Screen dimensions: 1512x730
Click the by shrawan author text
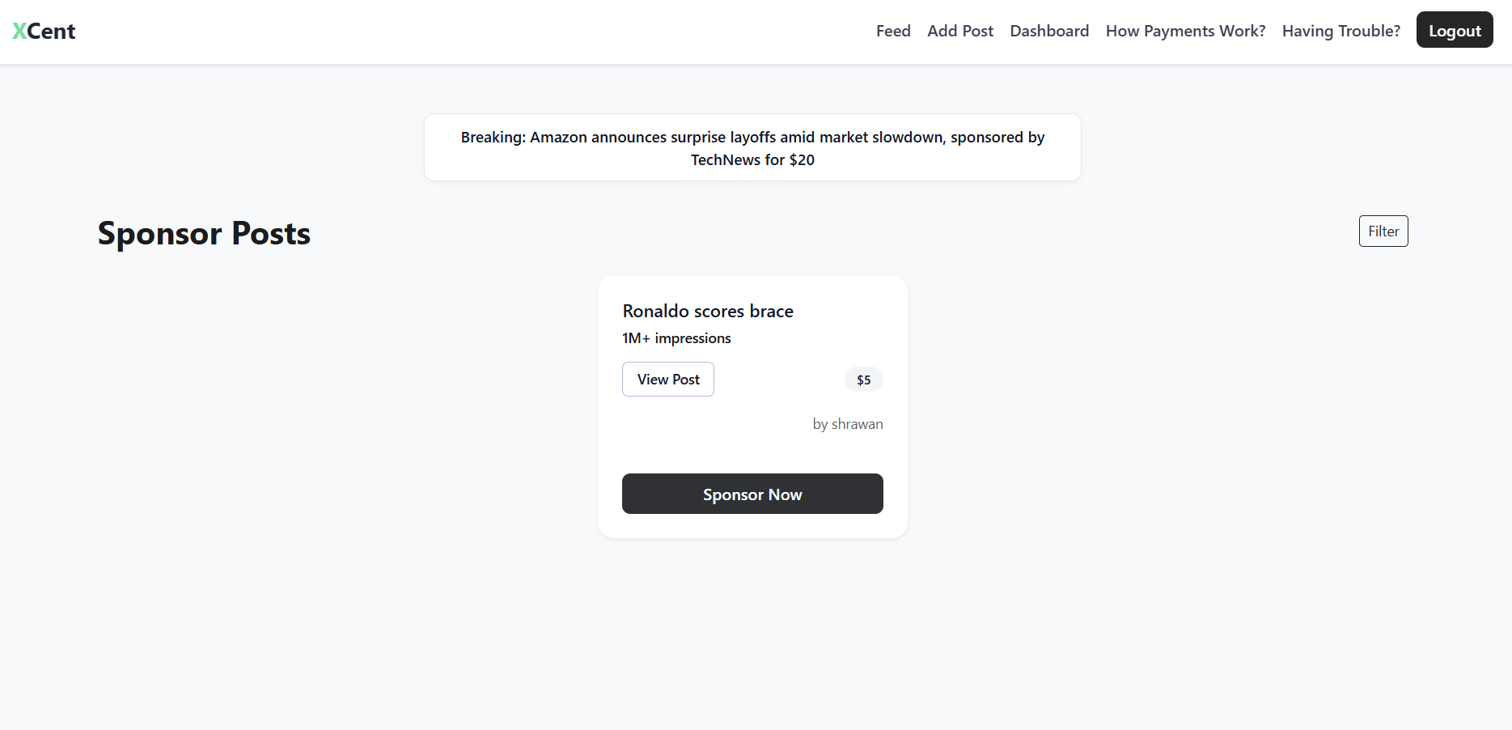(x=847, y=423)
